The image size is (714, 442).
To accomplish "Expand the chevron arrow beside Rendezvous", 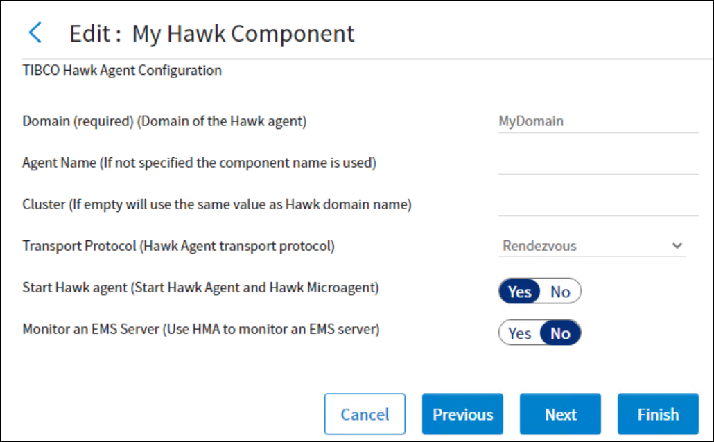I will coord(677,246).
